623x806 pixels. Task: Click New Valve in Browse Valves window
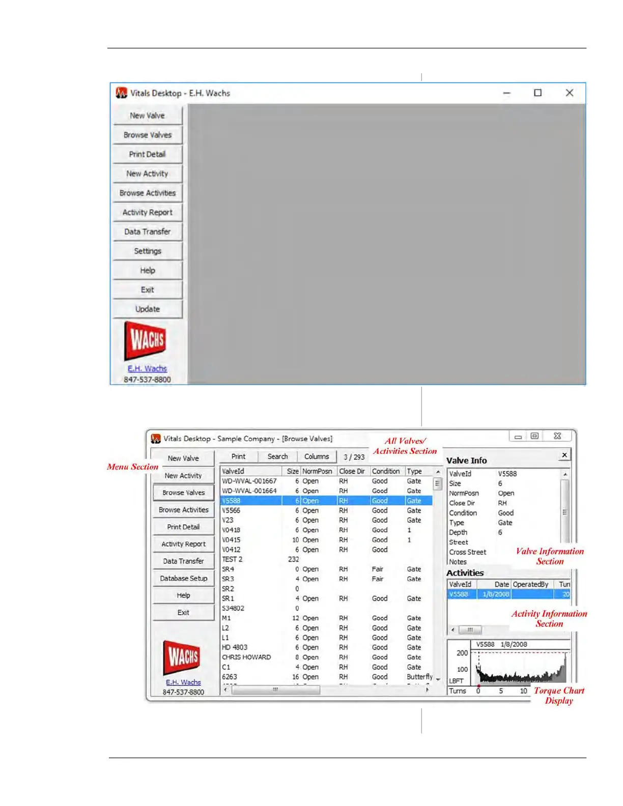[x=183, y=458]
